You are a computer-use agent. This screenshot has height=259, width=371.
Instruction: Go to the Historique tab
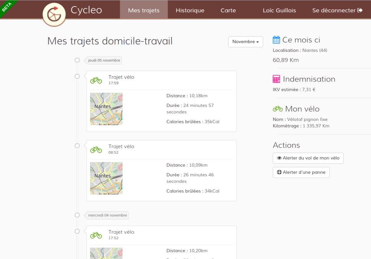pos(190,10)
